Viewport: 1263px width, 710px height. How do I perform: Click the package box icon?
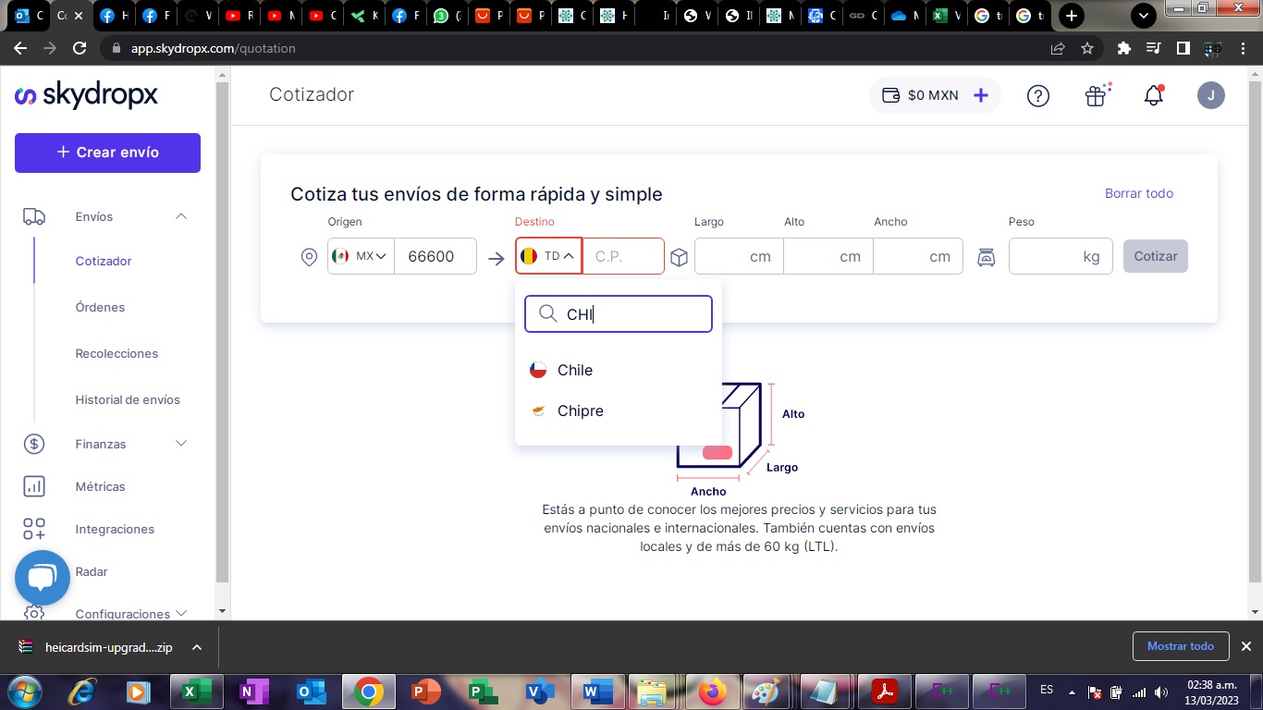pyautogui.click(x=680, y=257)
